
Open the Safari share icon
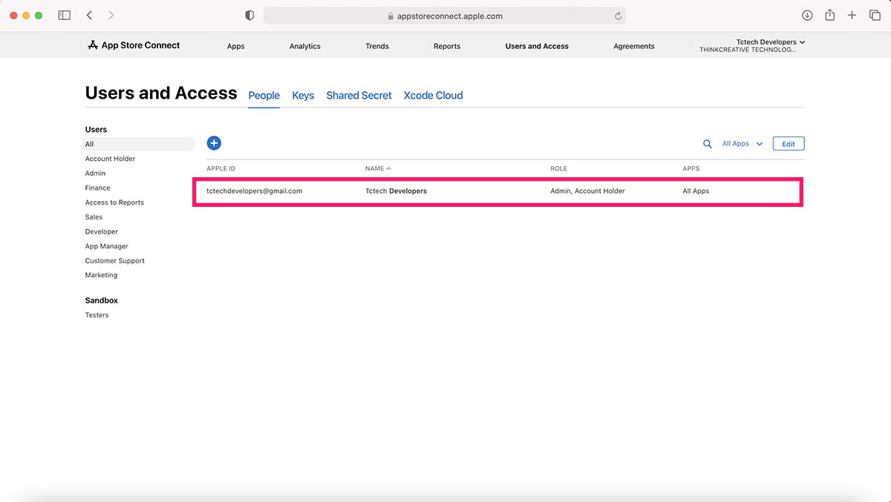coord(830,15)
